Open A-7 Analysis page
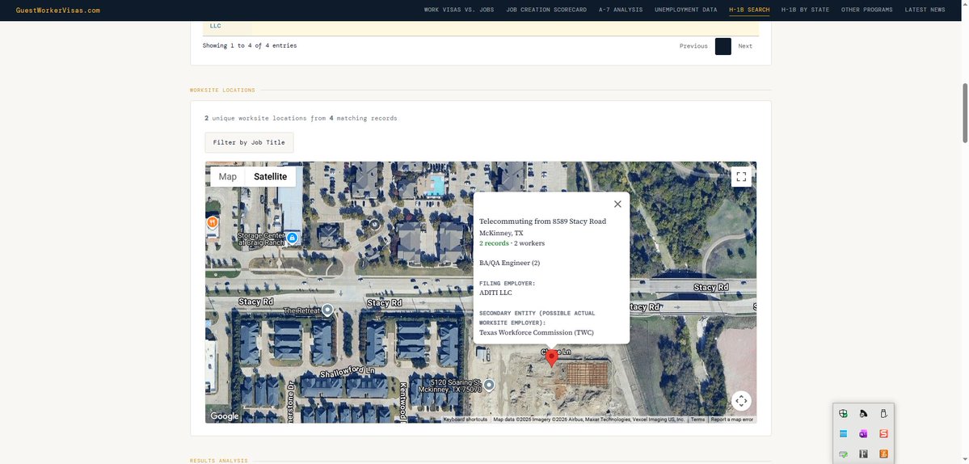The width and height of the screenshot is (969, 464). (621, 10)
